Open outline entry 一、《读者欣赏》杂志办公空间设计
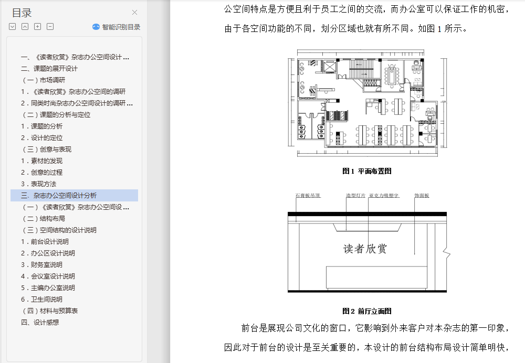 [75, 57]
